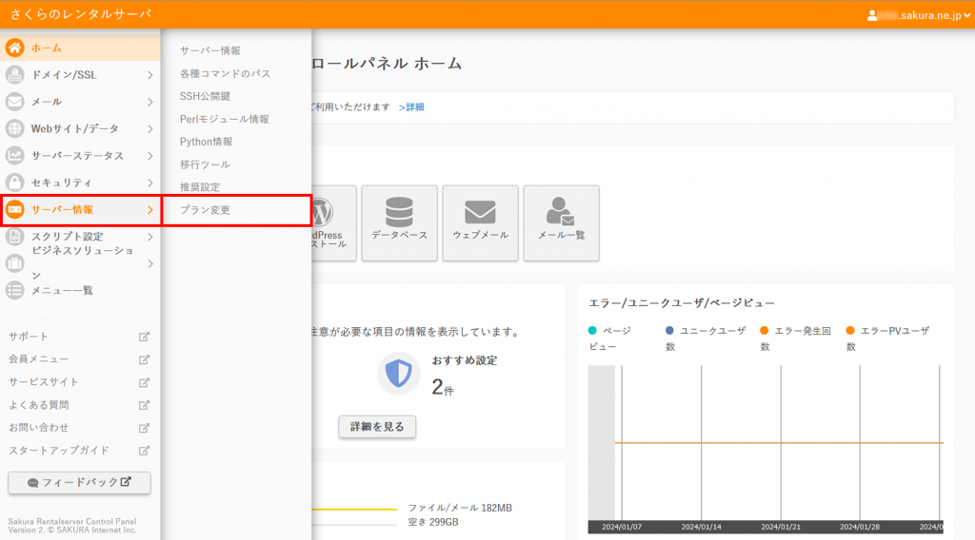
Task: Click the blue shield おすすめ設定 icon
Action: pyautogui.click(x=398, y=374)
